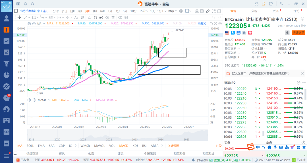Open the orange wallet icon

[264, 4]
